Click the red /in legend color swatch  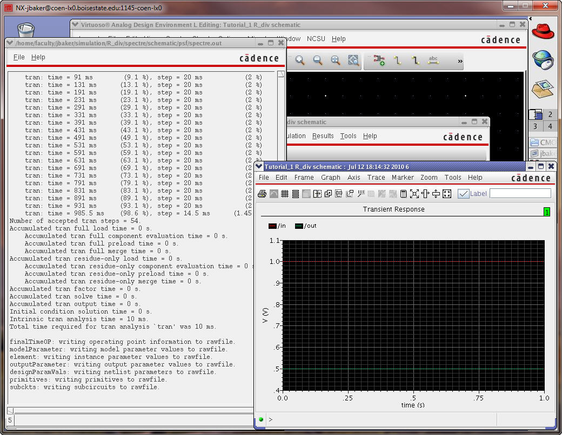(272, 226)
